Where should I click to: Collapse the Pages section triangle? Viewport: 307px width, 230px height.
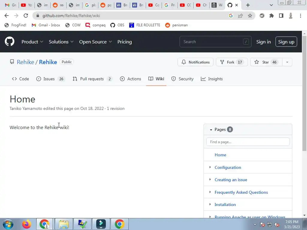(211, 130)
